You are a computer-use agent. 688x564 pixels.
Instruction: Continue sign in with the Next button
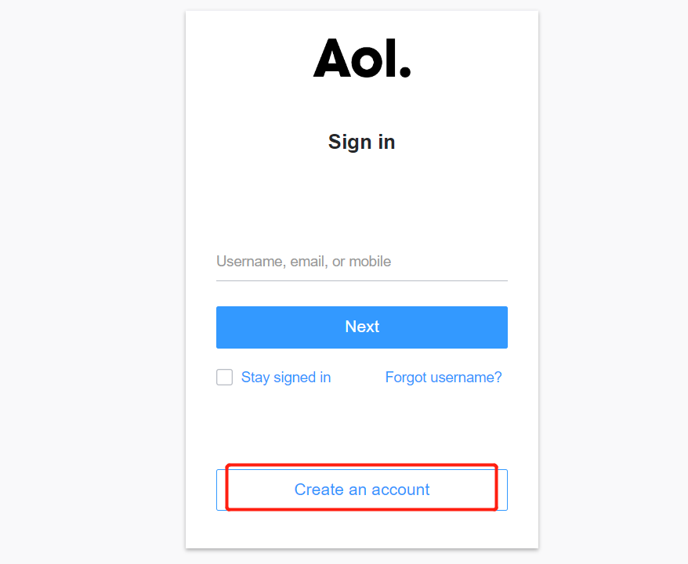click(x=361, y=327)
